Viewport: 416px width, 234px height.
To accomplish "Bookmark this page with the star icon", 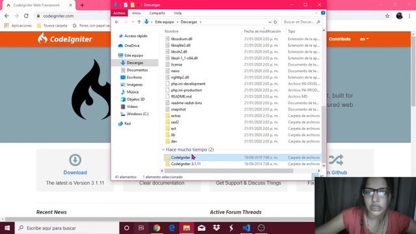I will click(387, 16).
